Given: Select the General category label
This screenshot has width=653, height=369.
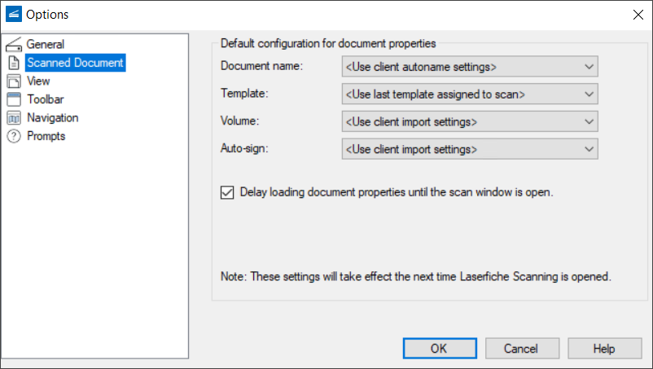Looking at the screenshot, I should pyautogui.click(x=46, y=44).
